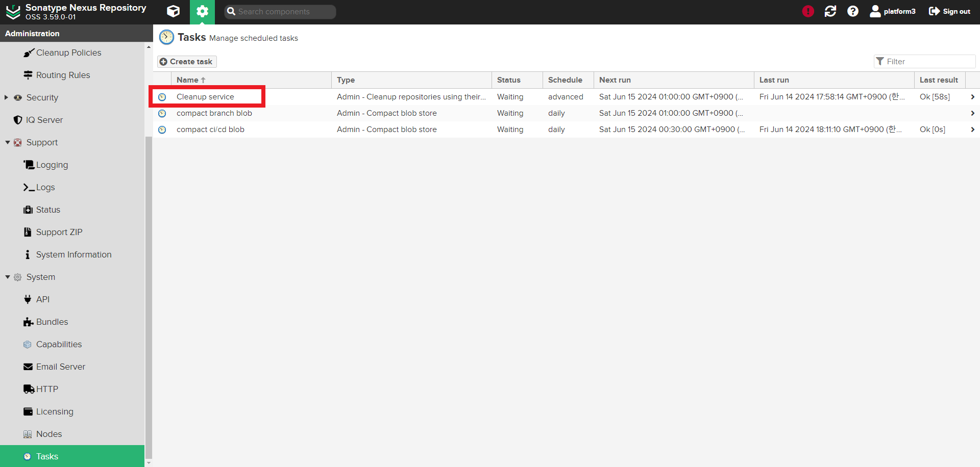Click the Nodes icon in sidebar
Screen dimensions: 980x467
[x=28, y=434]
